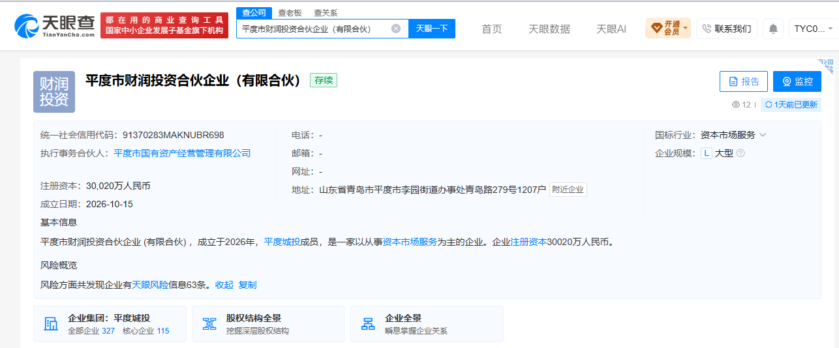Click the 115 核心企业 count
The width and height of the screenshot is (839, 348).
pos(162,331)
